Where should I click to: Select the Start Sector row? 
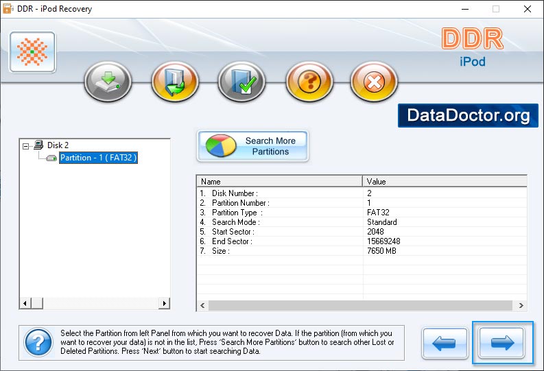pyautogui.click(x=362, y=232)
